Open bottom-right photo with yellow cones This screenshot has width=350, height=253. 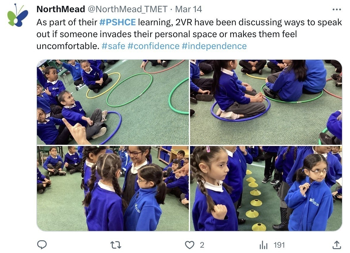coord(266,188)
